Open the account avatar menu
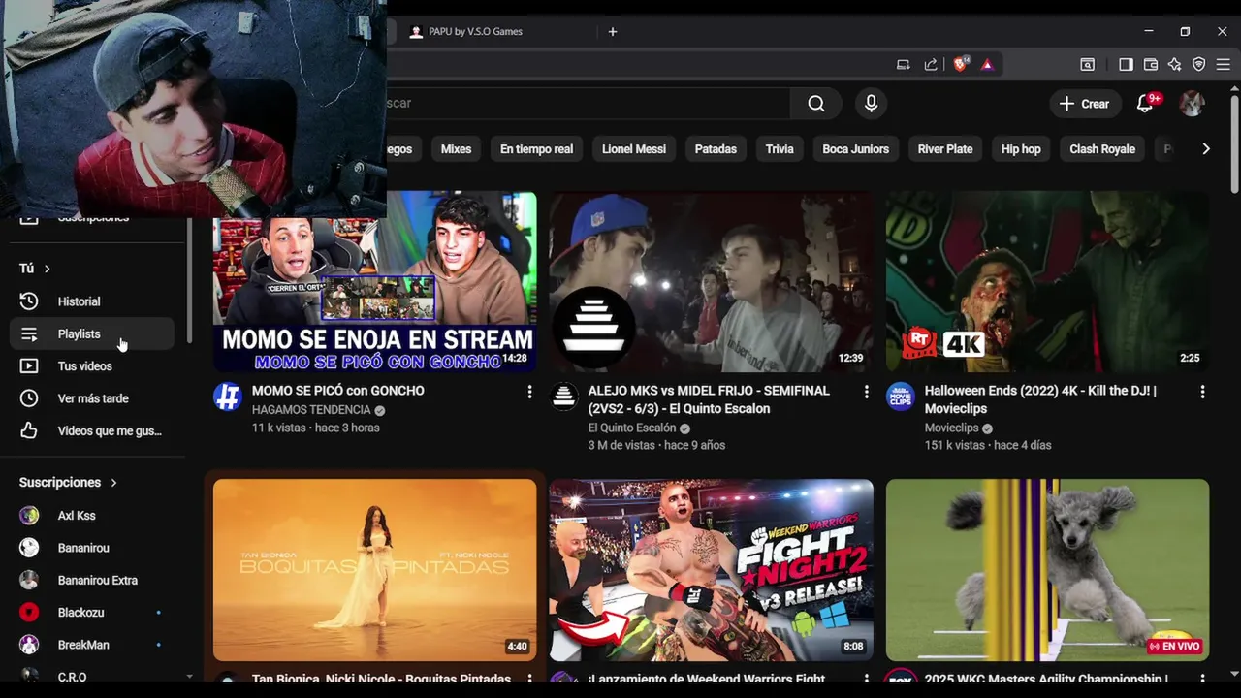 pyautogui.click(x=1192, y=104)
